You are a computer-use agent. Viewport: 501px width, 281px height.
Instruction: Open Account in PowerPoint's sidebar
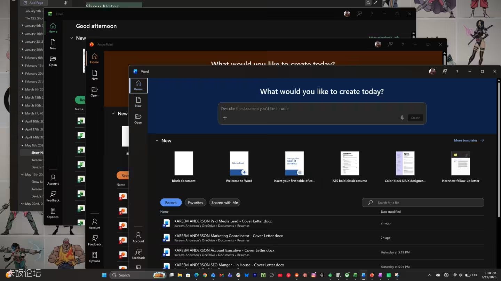95,224
